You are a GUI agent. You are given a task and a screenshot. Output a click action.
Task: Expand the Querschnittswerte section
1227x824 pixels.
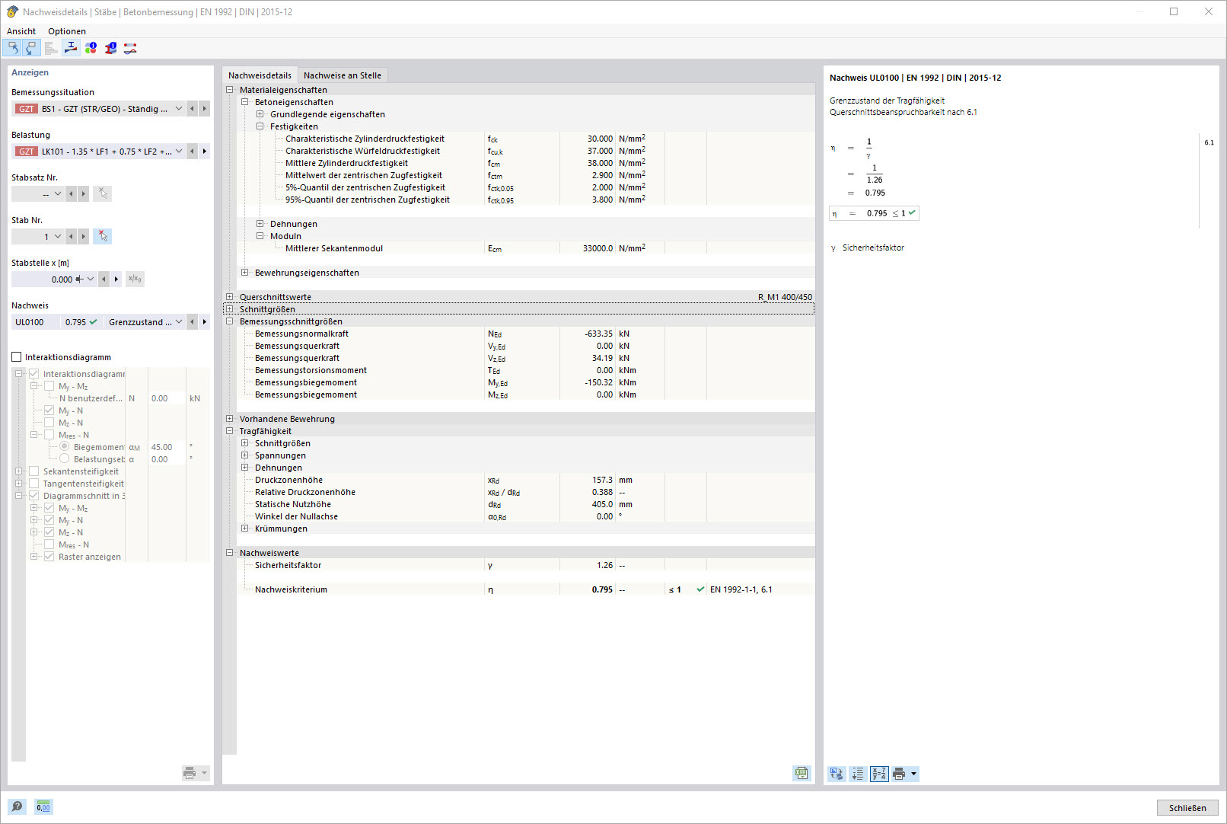pyautogui.click(x=229, y=297)
